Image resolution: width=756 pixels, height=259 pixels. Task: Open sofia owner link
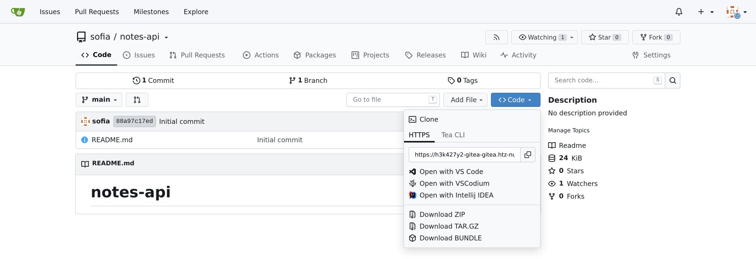tap(100, 37)
